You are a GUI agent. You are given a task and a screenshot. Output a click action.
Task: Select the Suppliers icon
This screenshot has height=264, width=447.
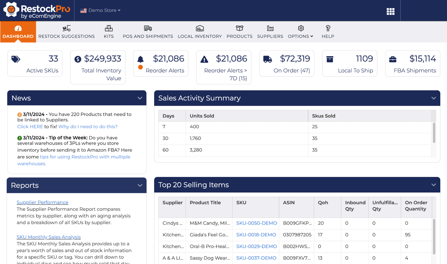click(x=270, y=28)
